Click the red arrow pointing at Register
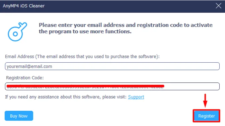The height and width of the screenshot is (126, 225). point(205,101)
